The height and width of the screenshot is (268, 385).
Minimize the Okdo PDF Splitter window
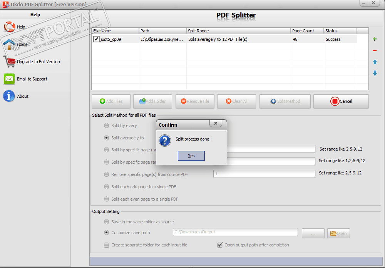point(364,3)
